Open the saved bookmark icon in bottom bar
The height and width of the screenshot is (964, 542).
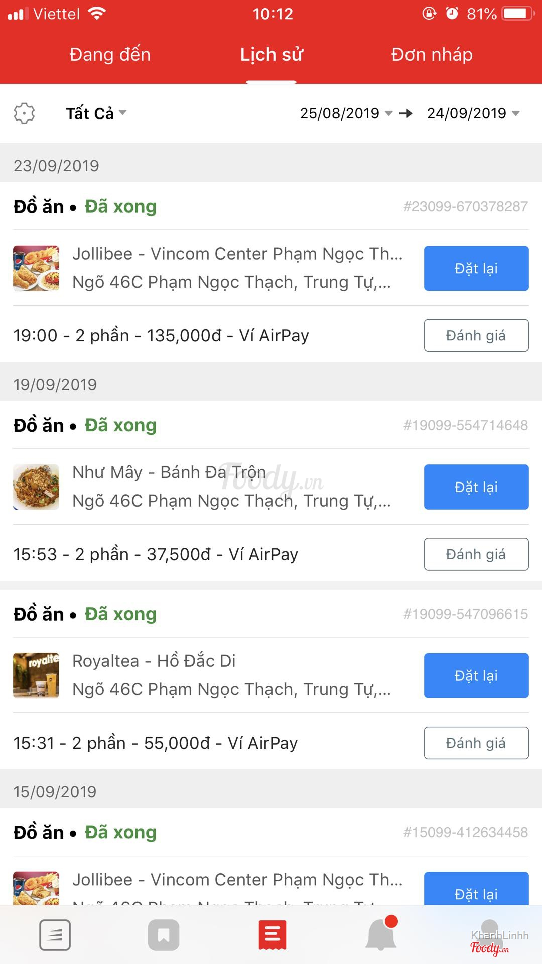pyautogui.click(x=164, y=935)
